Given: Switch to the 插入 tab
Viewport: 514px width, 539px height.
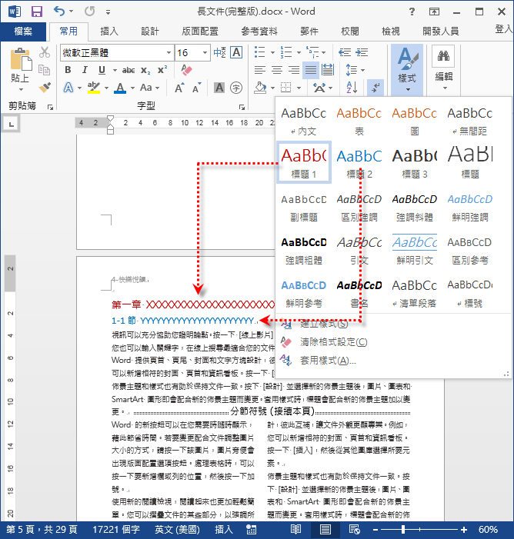Looking at the screenshot, I should coord(109,32).
